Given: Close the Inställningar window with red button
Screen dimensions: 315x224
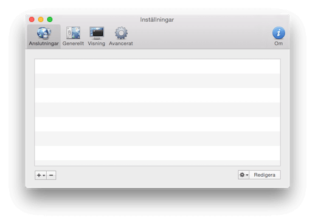Looking at the screenshot, I should [x=32, y=19].
